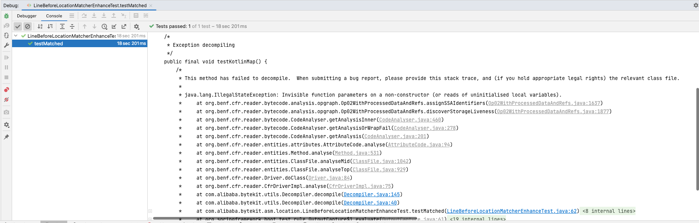
Task: Open the wrench Modify Run Configuration icon
Action: (x=6, y=45)
